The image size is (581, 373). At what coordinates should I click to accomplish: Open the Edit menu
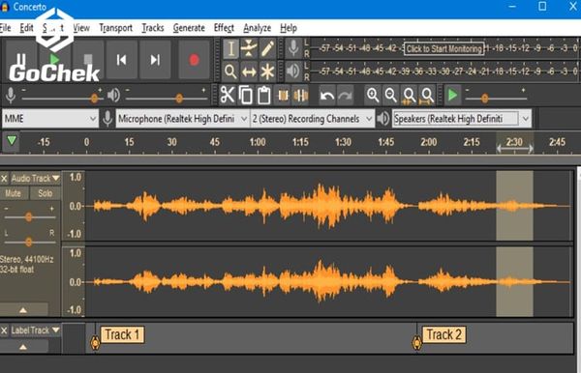26,28
